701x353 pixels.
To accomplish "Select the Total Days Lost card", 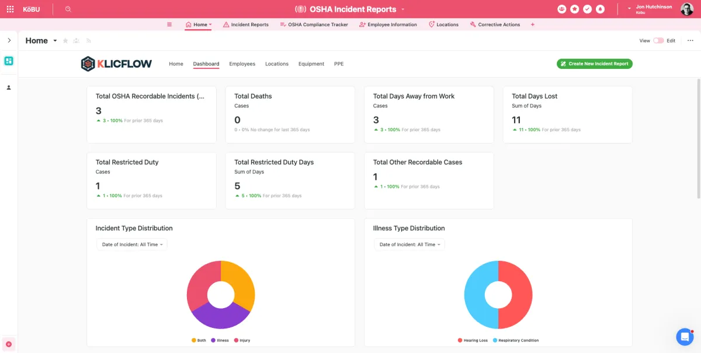I will coord(568,114).
